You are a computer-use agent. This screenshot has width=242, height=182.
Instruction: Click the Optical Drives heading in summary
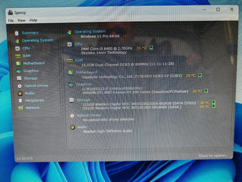click(89, 115)
